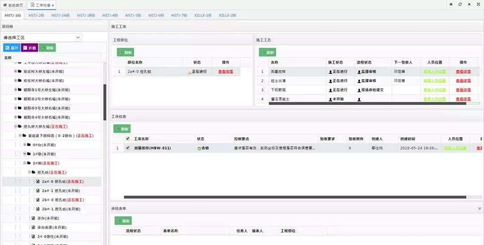Screen dimensions: 484x245
Task: Click person icon beside 测量放样 正在进行
Action: click(x=330, y=72)
